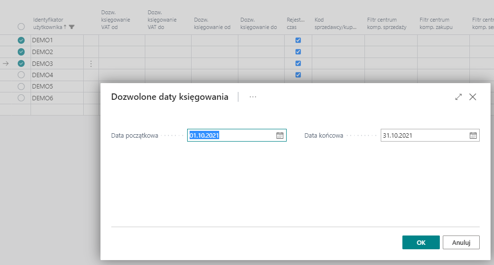The image size is (494, 265).
Task: Open the three-dot more options in dialog header
Action: (x=253, y=97)
